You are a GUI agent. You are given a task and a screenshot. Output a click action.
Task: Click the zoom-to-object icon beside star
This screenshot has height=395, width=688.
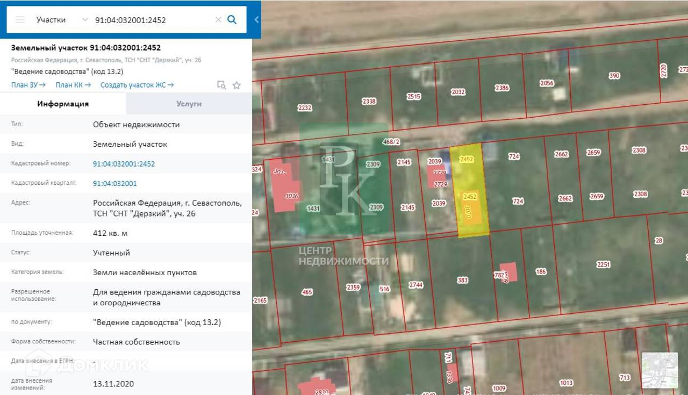pos(221,85)
